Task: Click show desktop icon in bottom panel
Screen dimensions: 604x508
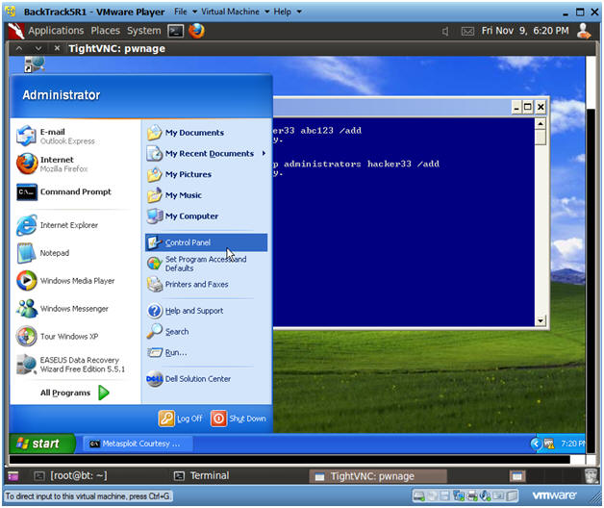Action: 13,476
